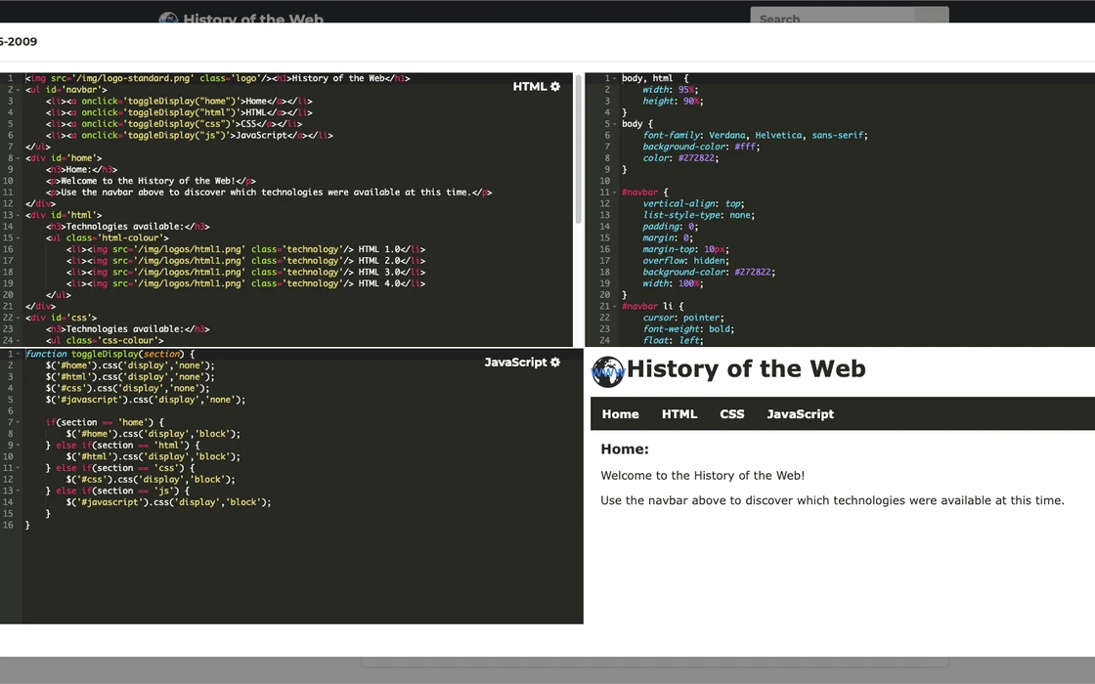Image resolution: width=1095 pixels, height=684 pixels.
Task: Place cursor on toggleDisplay("css") list item line
Action: point(174,124)
